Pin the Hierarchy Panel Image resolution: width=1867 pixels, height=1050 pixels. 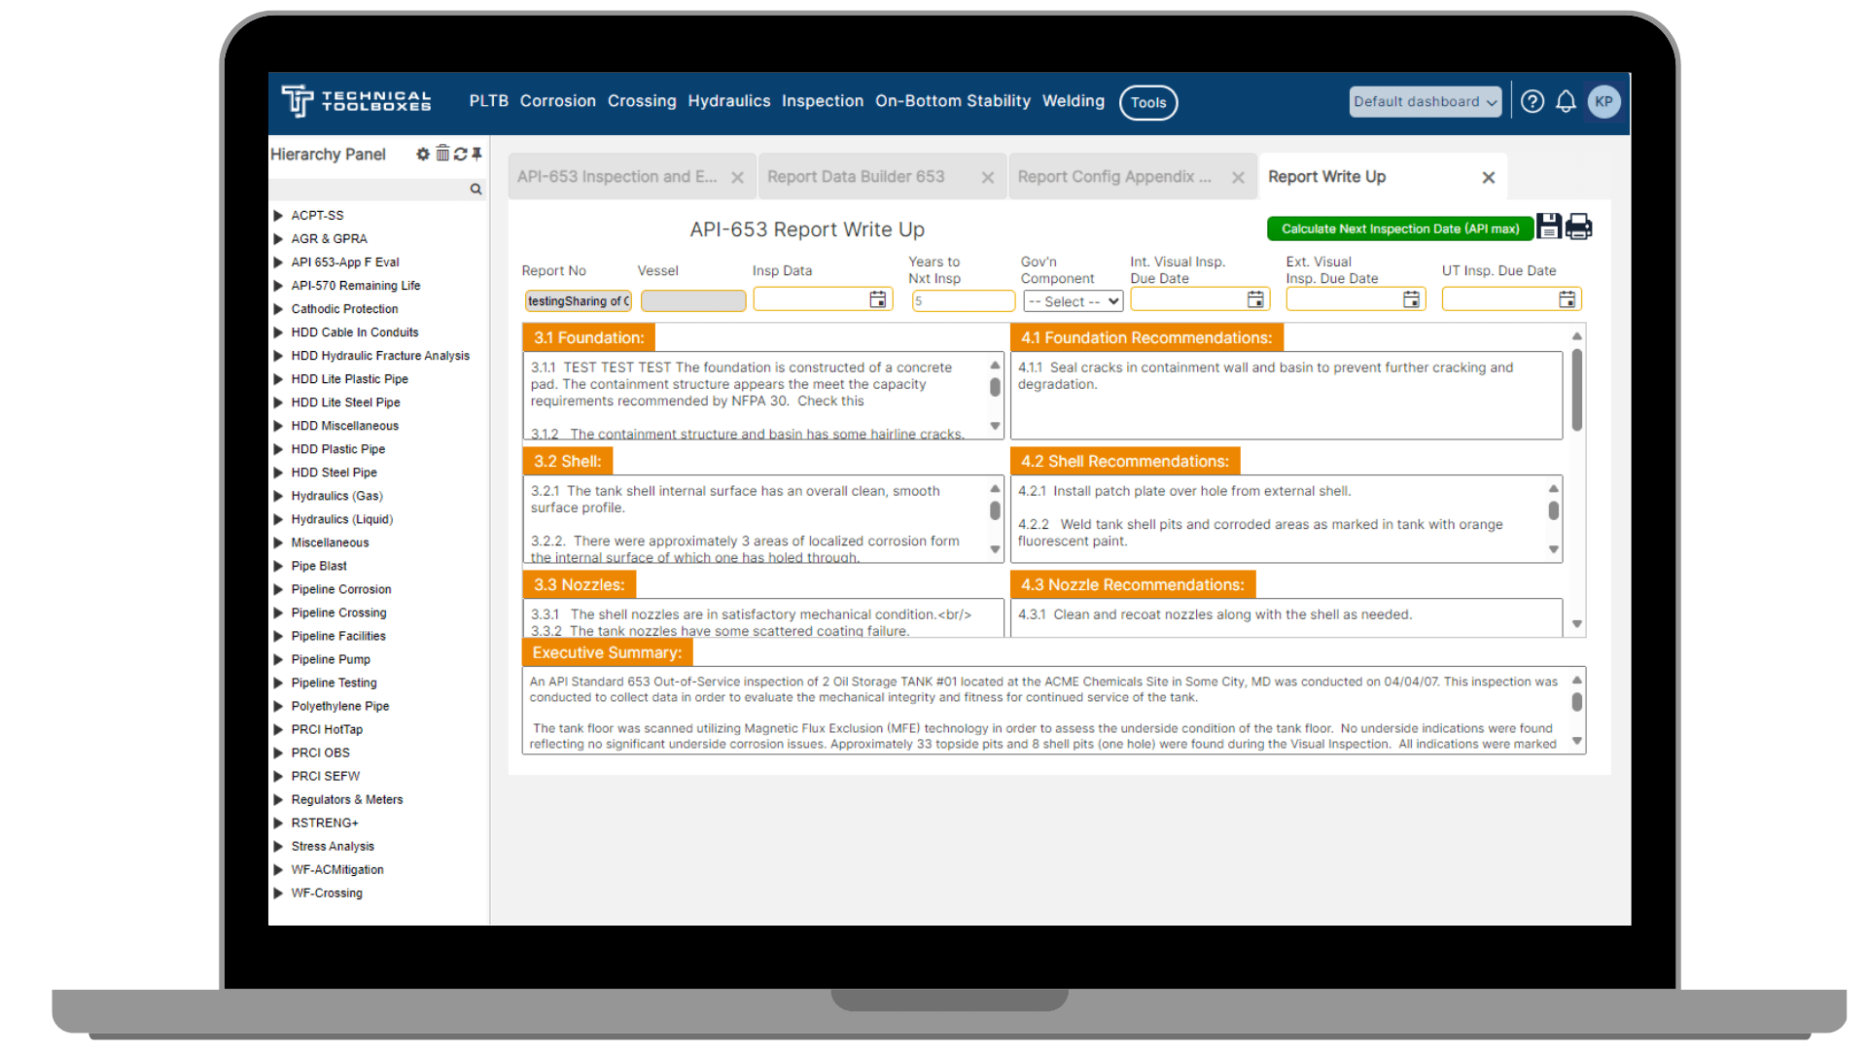[476, 154]
